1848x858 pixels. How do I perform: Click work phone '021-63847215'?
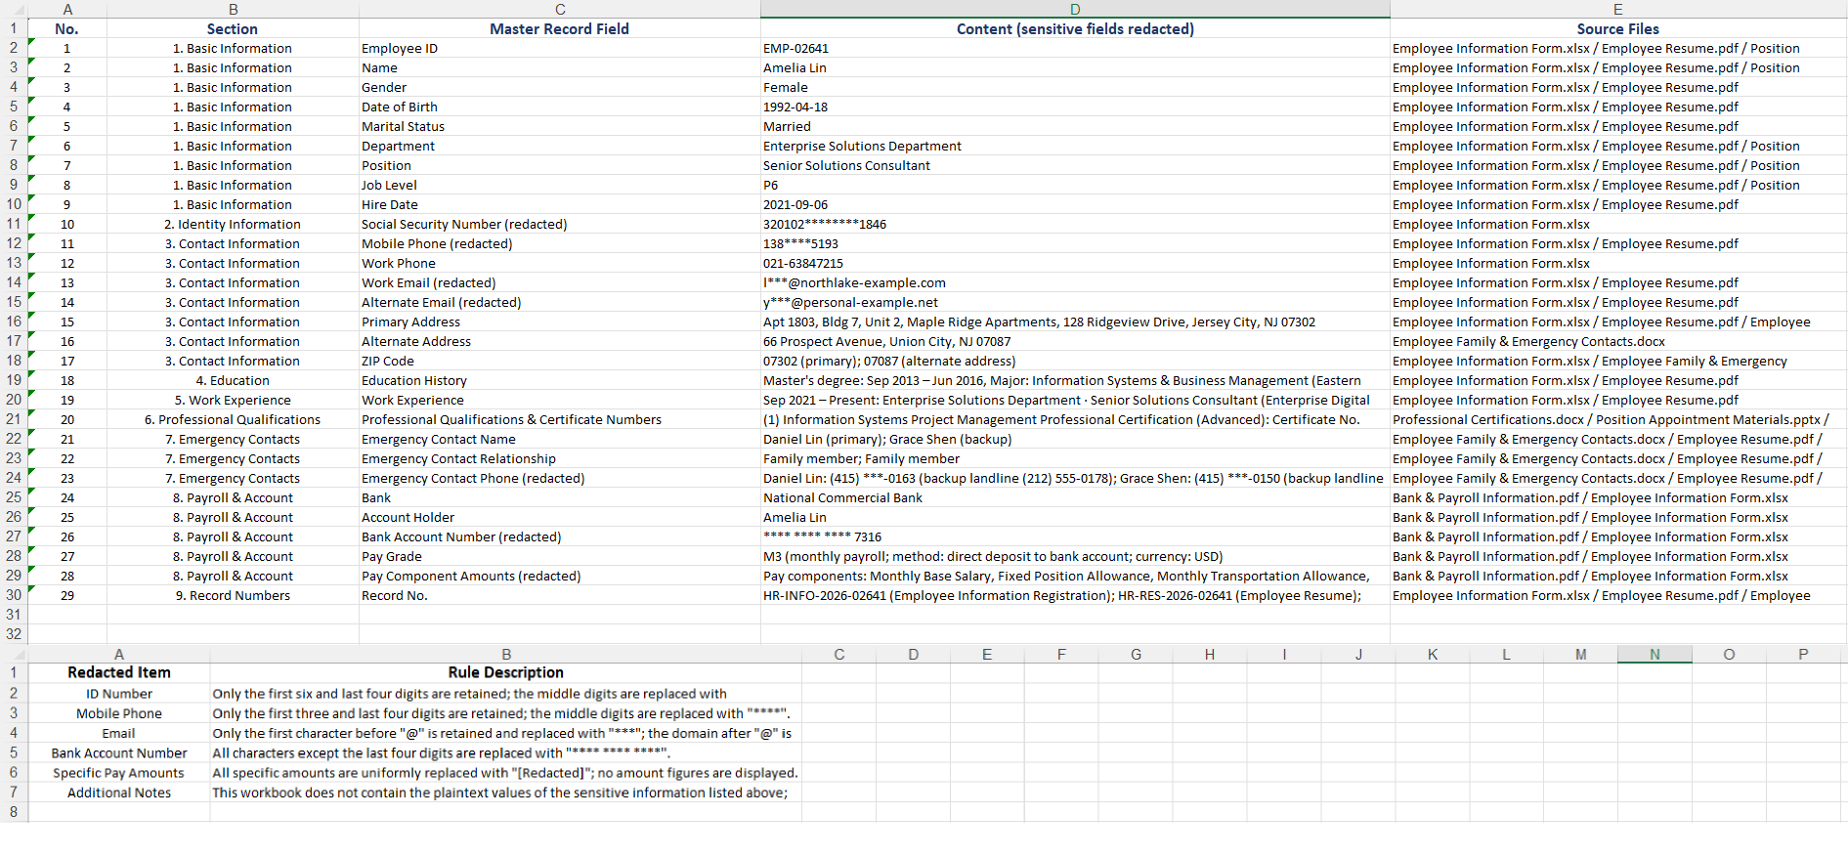tap(1075, 263)
